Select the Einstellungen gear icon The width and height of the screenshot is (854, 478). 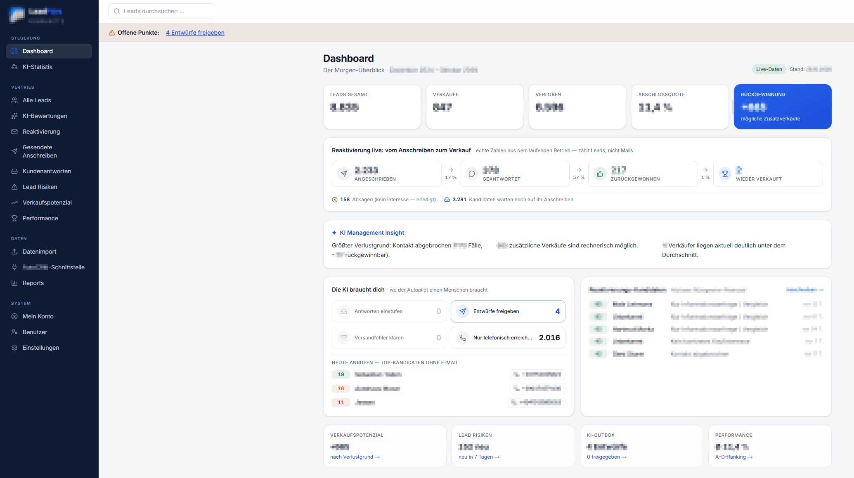14,348
